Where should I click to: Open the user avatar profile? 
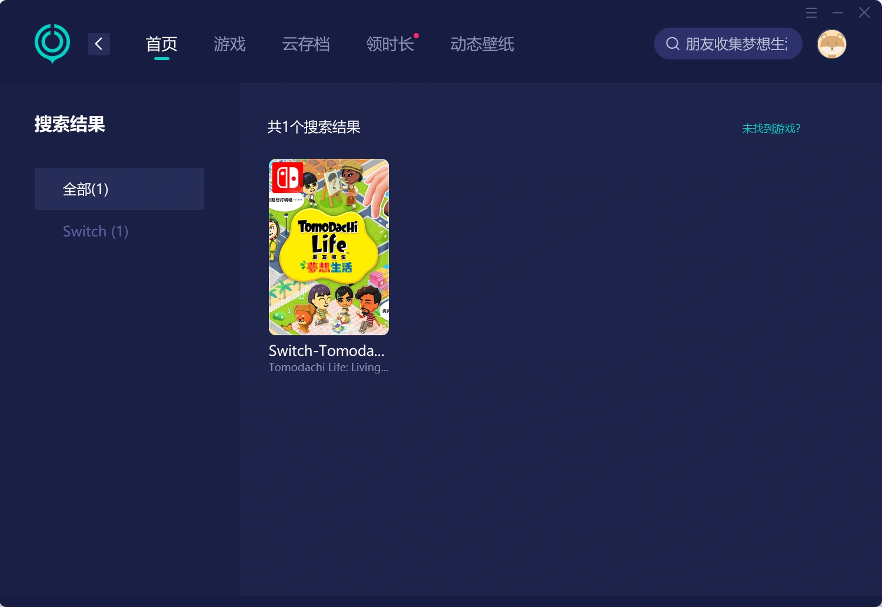coord(831,44)
